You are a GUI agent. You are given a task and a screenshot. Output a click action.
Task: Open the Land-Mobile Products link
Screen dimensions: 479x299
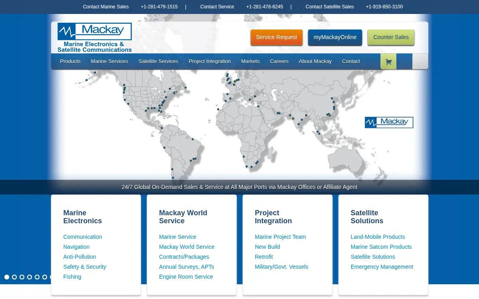[x=378, y=237]
